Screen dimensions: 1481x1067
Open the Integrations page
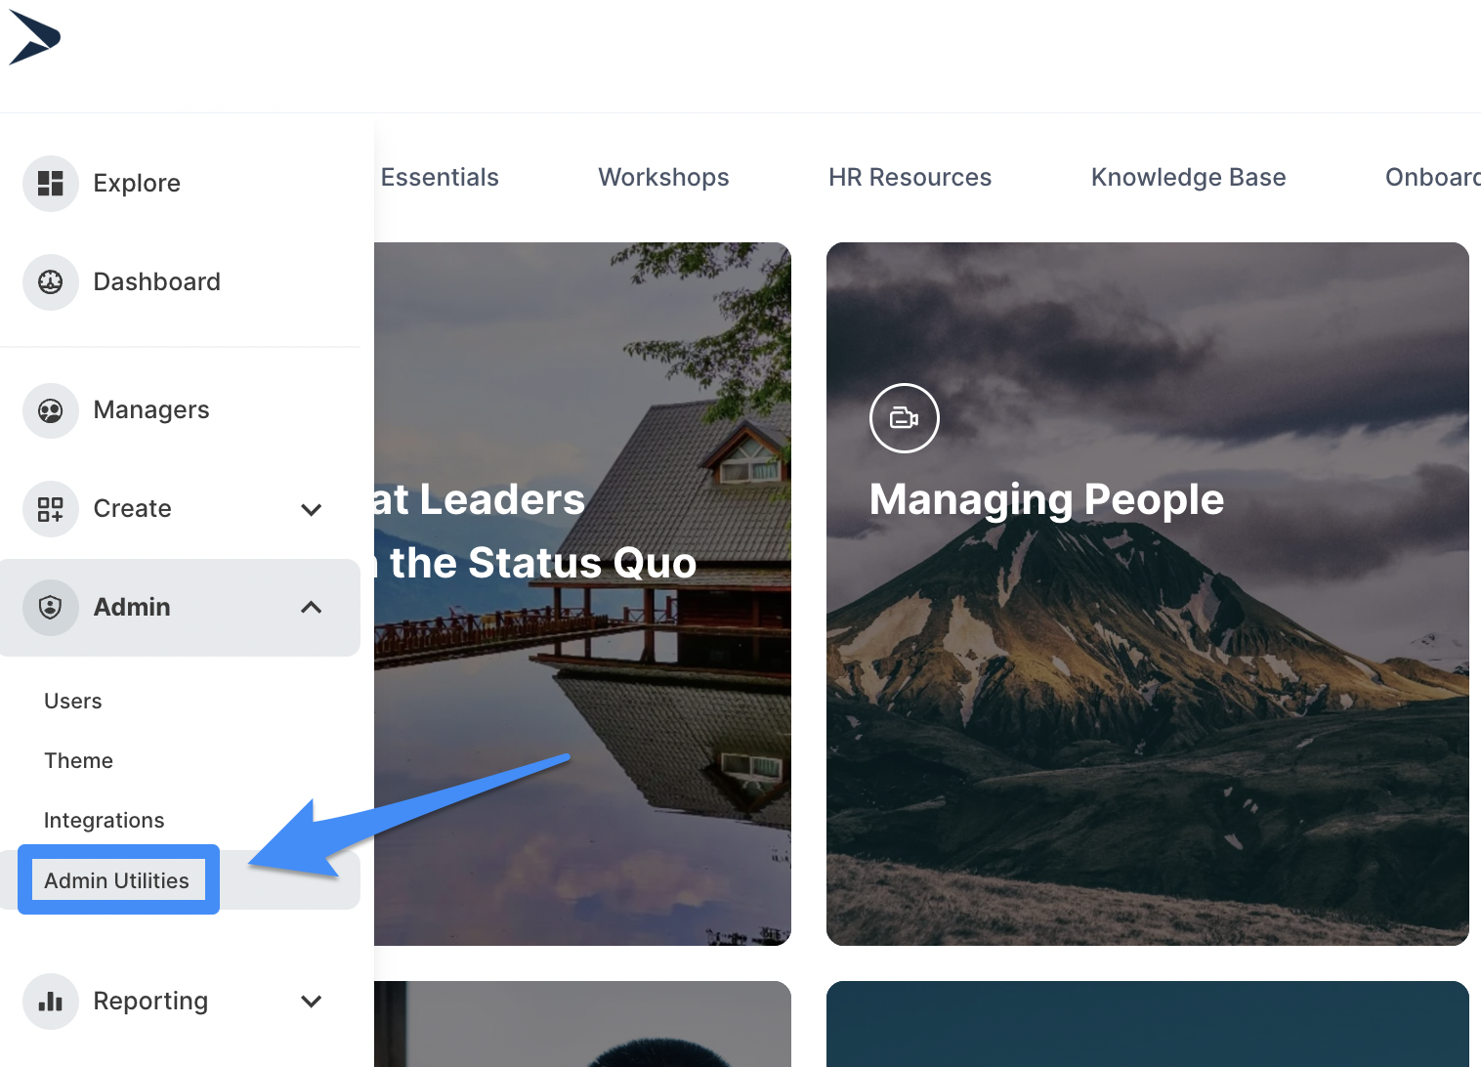click(105, 821)
